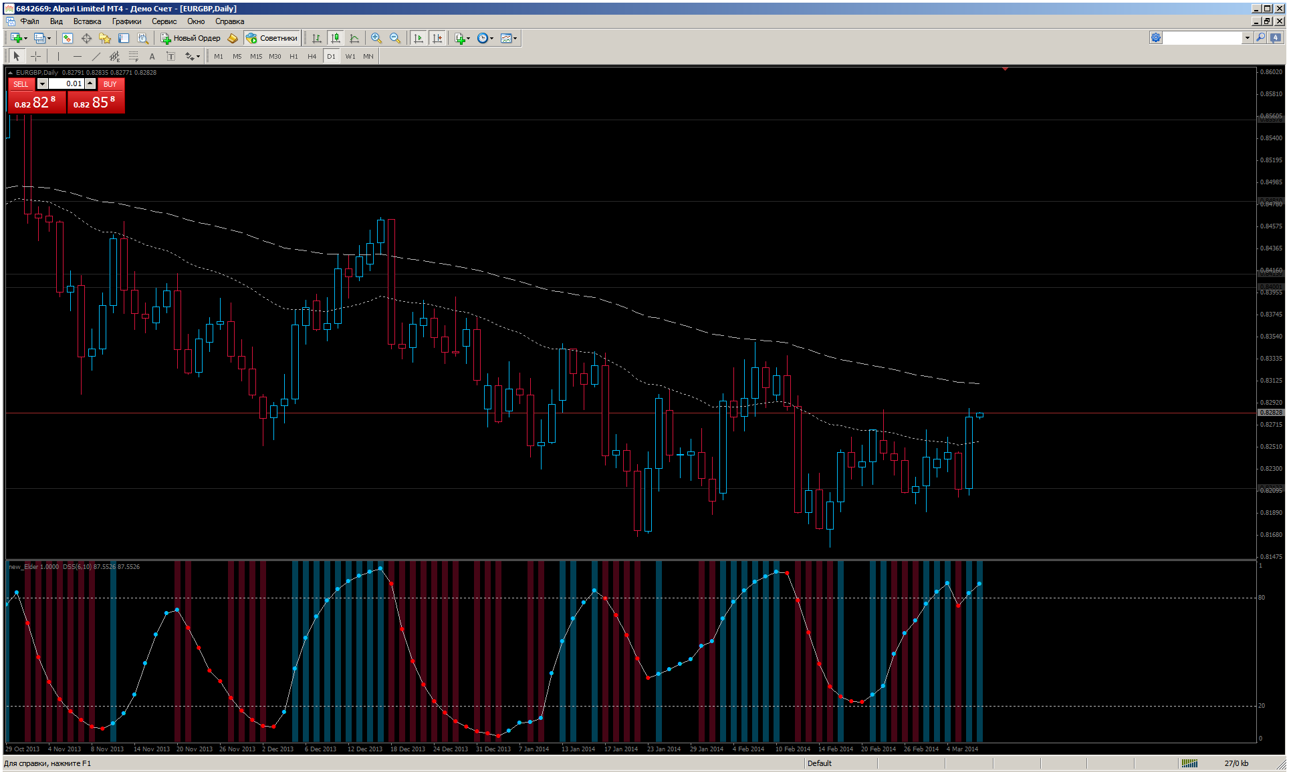Zoom in on the chart
1289x772 pixels.
tap(376, 38)
